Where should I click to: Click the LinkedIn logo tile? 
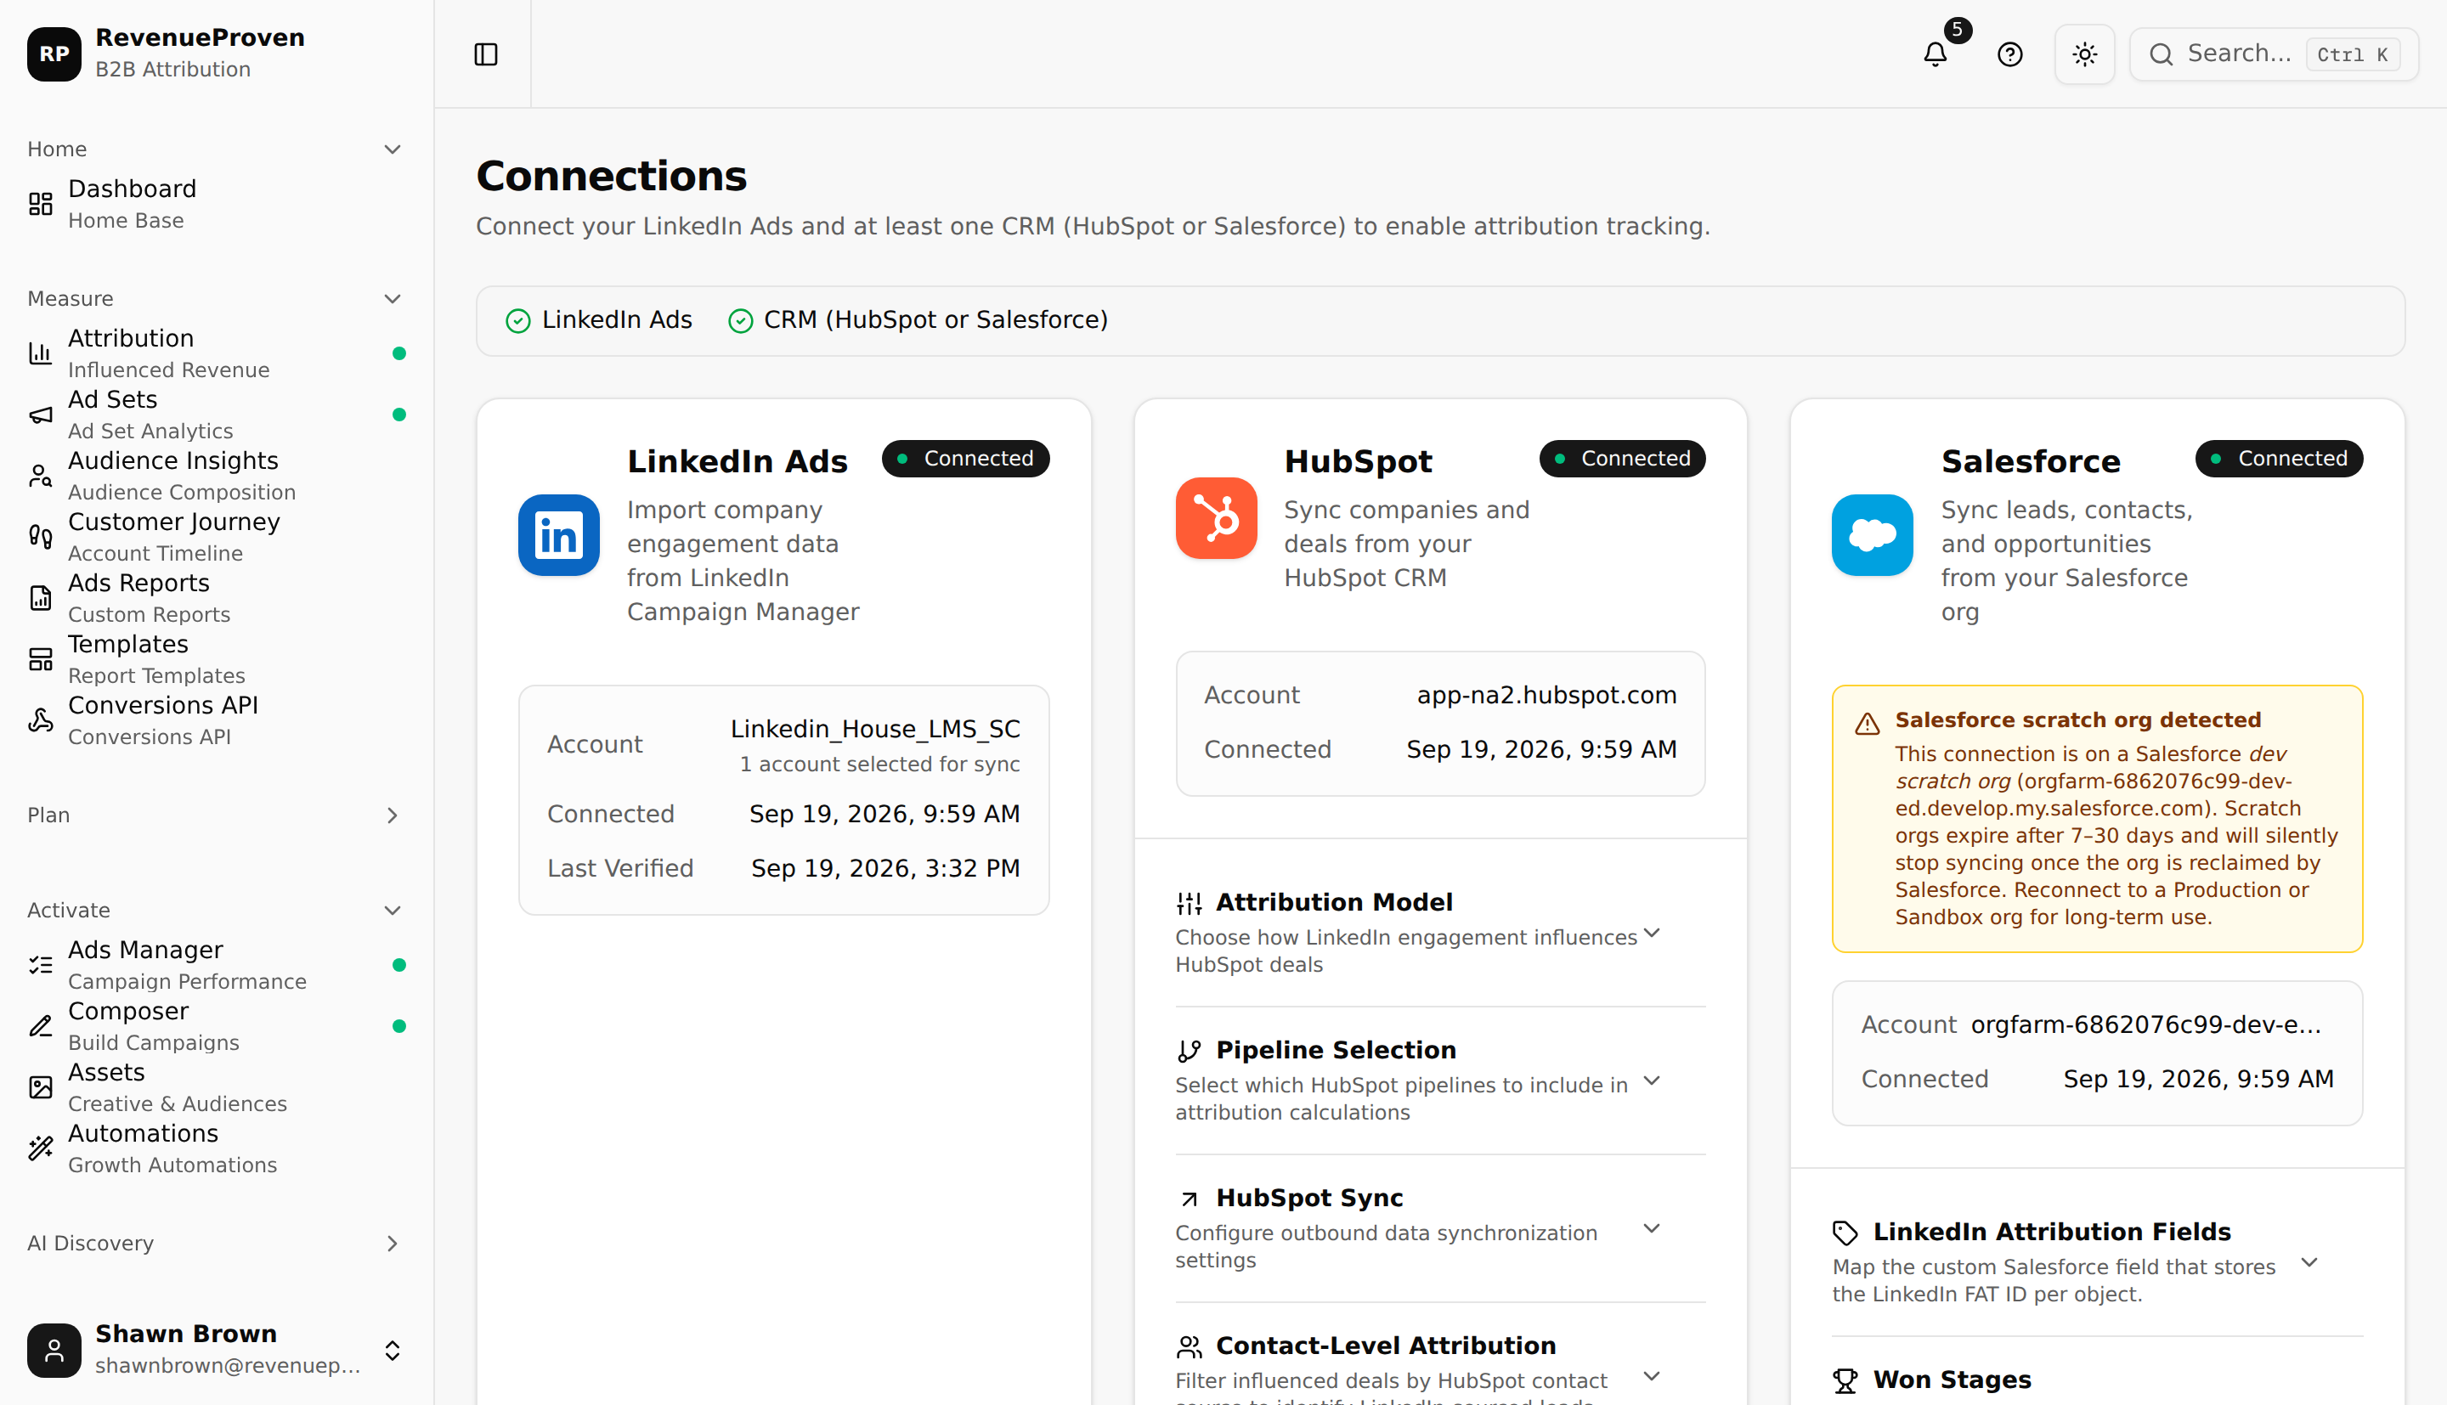[x=559, y=535]
